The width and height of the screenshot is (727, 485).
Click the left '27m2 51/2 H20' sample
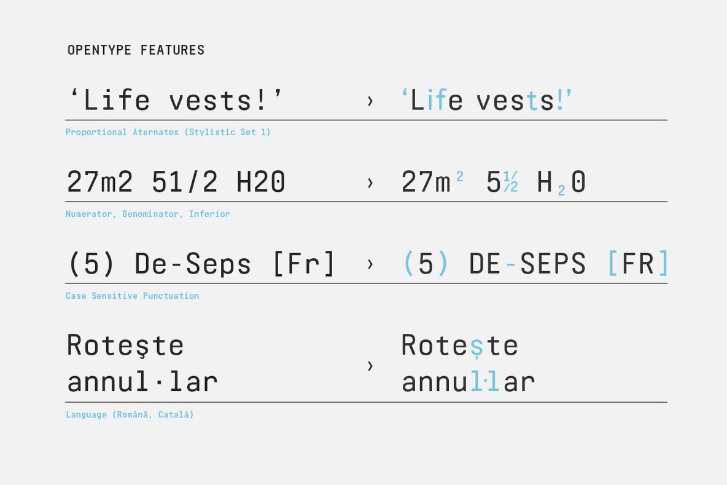[x=176, y=183]
